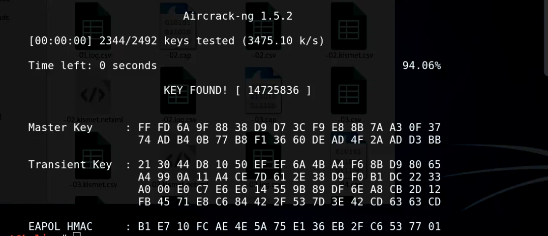Click the found key 14725836 text

(274, 90)
